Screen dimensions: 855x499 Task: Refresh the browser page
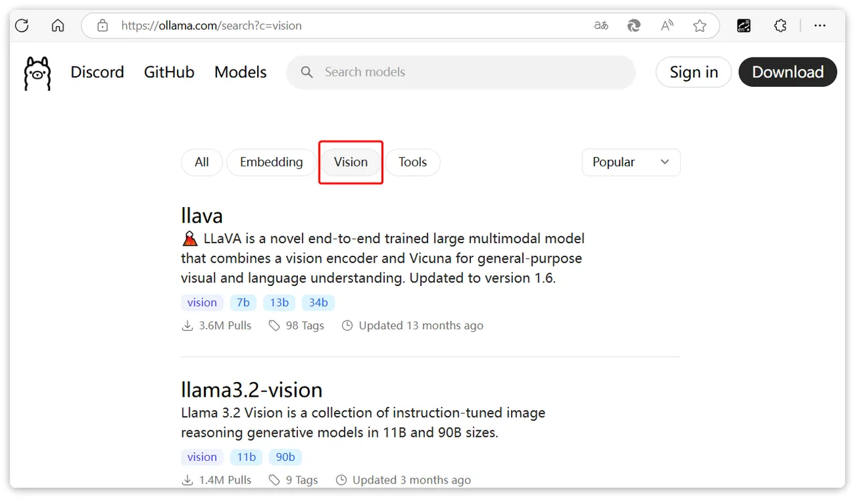pos(22,26)
